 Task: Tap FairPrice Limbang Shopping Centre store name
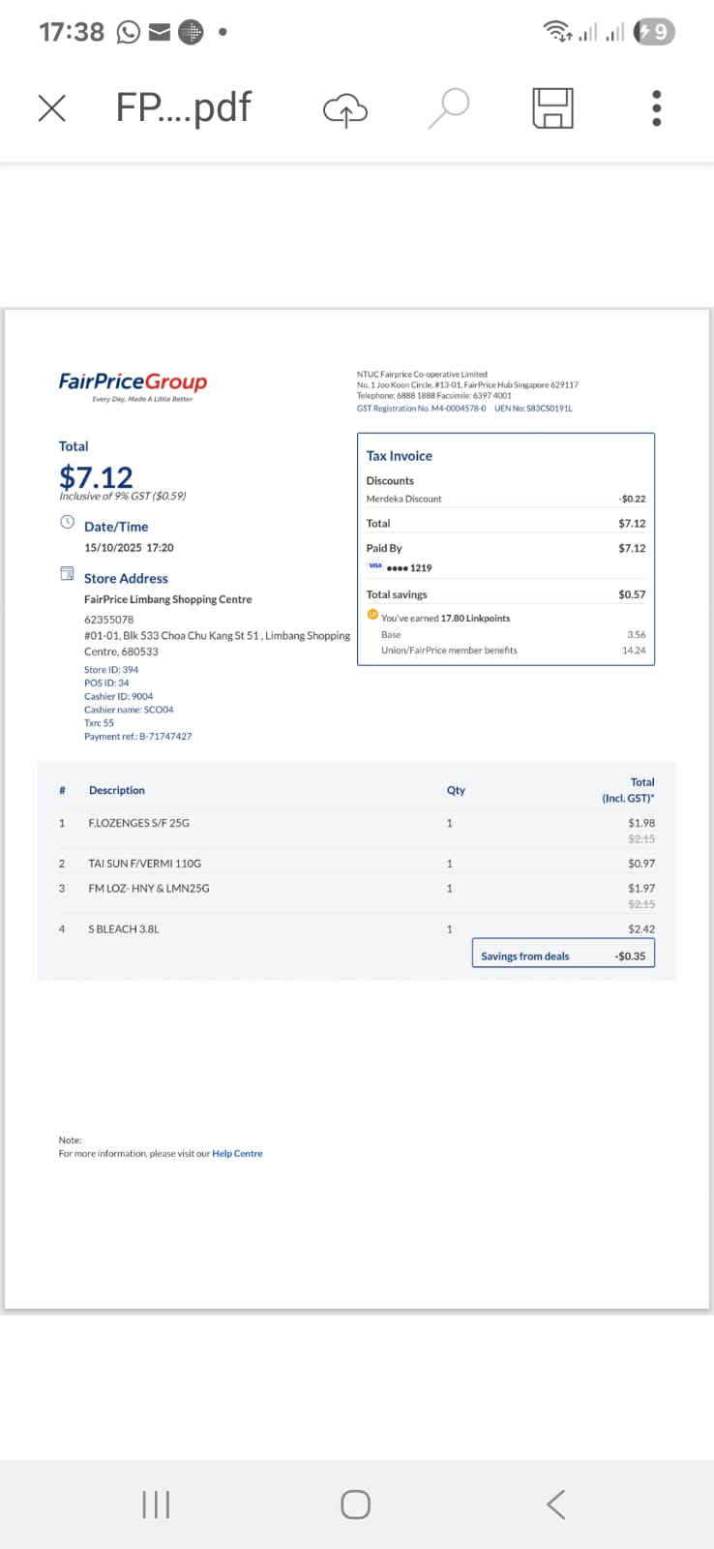pyautogui.click(x=167, y=599)
